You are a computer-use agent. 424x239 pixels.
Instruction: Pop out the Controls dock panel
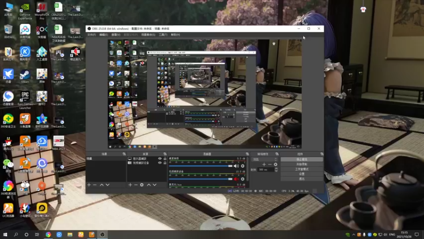point(322,154)
